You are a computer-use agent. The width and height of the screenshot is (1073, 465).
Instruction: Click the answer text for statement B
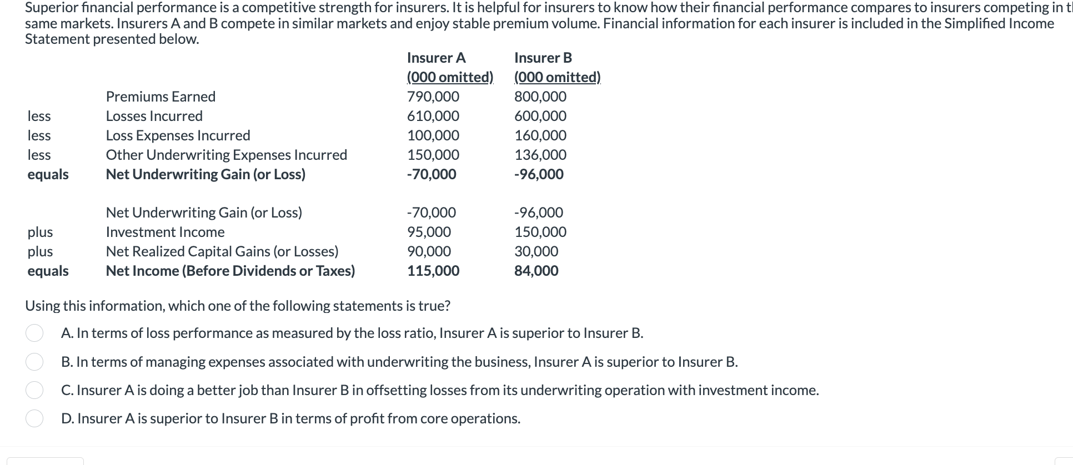pyautogui.click(x=400, y=362)
